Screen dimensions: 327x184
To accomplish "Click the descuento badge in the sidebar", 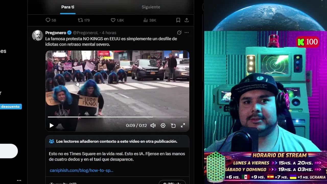I will point(11,107).
